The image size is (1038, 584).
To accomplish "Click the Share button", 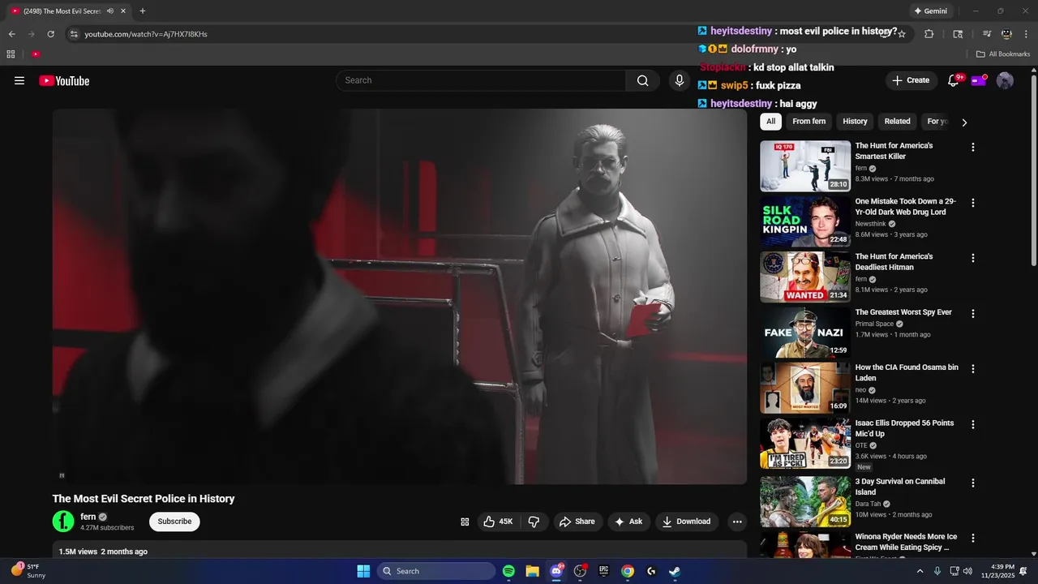I will pos(577,522).
